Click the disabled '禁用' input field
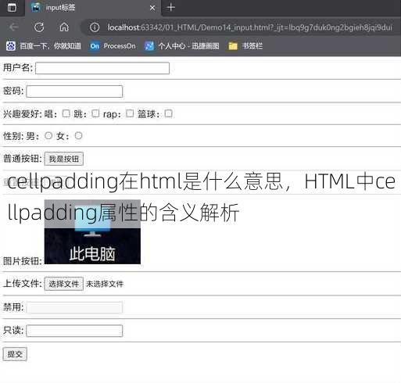401x383 pixels. pyautogui.click(x=74, y=307)
